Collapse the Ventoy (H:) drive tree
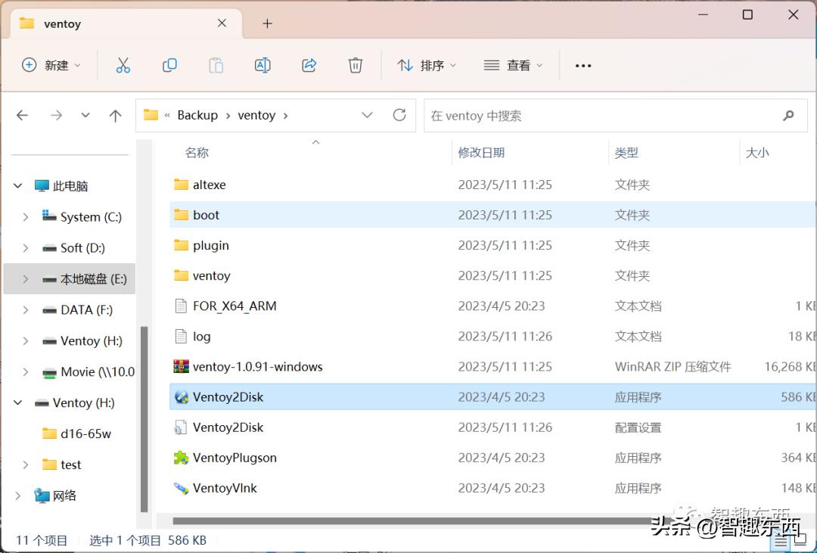Image resolution: width=817 pixels, height=553 pixels. pyautogui.click(x=17, y=402)
